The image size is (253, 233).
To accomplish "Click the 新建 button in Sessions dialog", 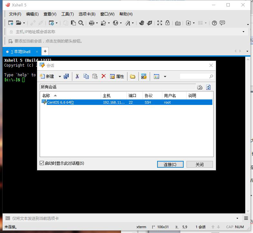I will click(47, 76).
